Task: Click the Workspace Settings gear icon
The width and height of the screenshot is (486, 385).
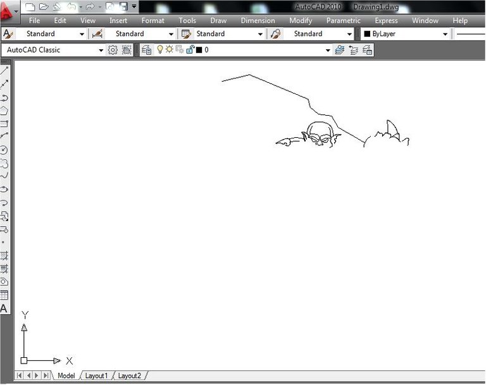Action: (113, 50)
